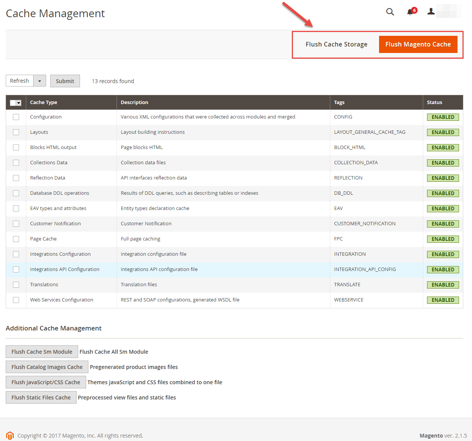The width and height of the screenshot is (472, 441).
Task: Click Flush Catalog Images Cache button
Action: pos(47,367)
